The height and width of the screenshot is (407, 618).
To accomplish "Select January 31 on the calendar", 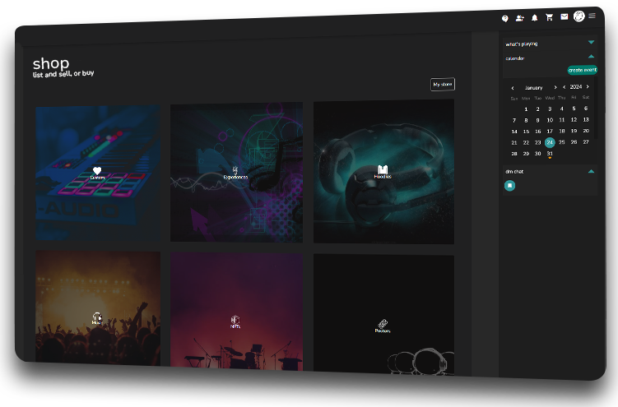I will pos(550,154).
